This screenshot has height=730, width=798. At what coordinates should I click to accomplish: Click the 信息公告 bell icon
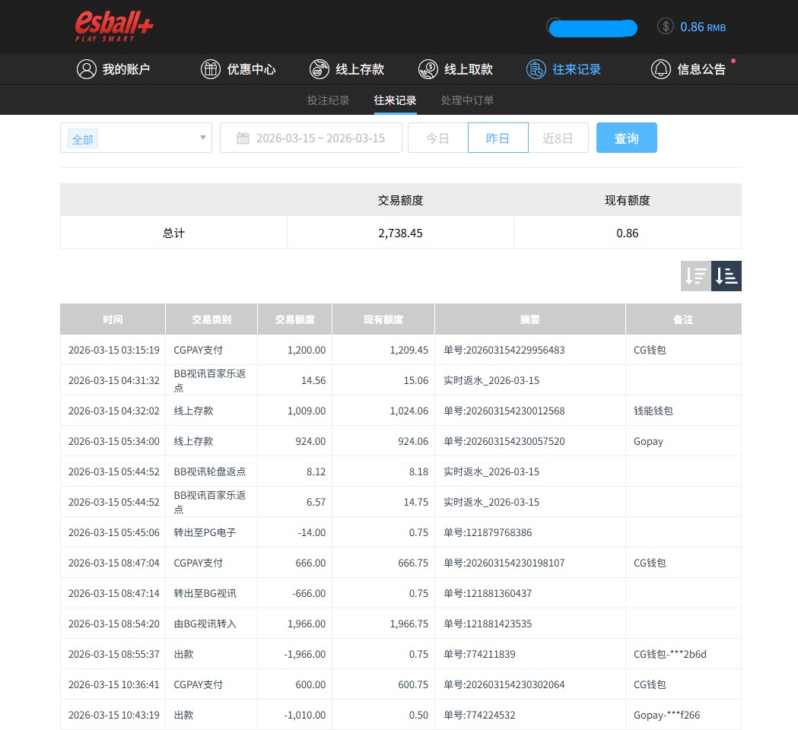(661, 68)
